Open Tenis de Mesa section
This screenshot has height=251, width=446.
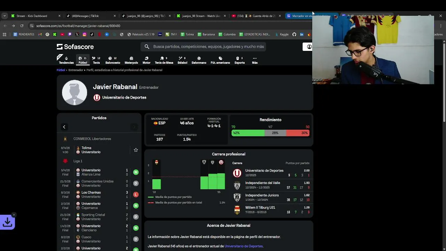(164, 60)
